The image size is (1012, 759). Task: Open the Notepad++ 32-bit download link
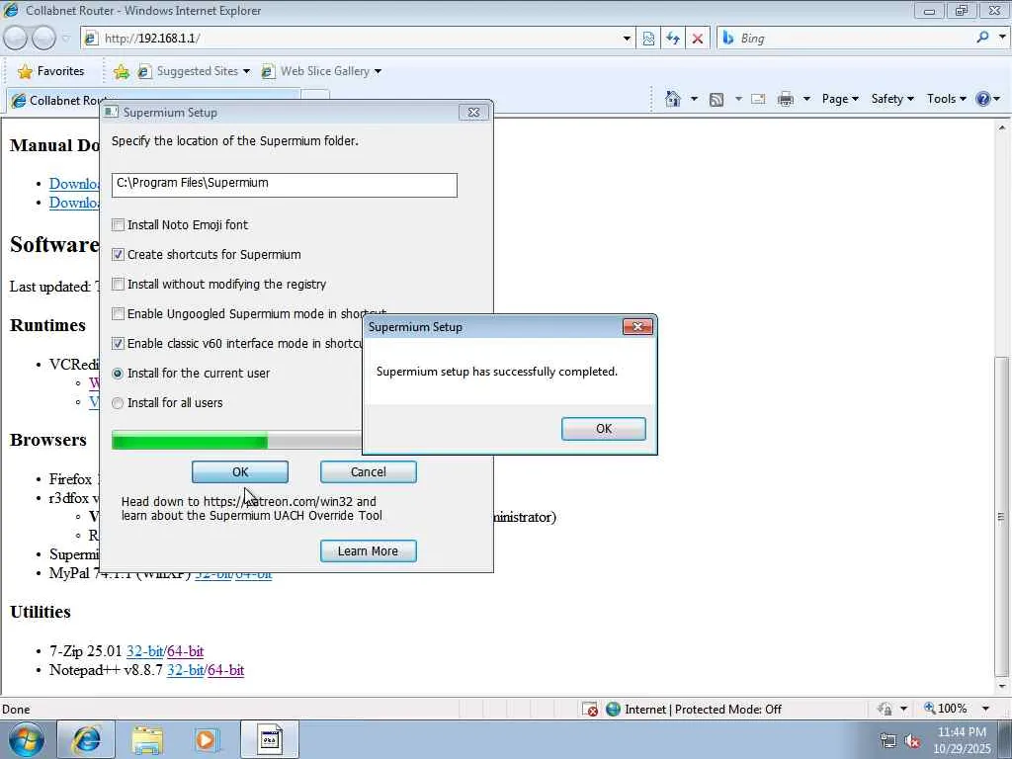185,670
